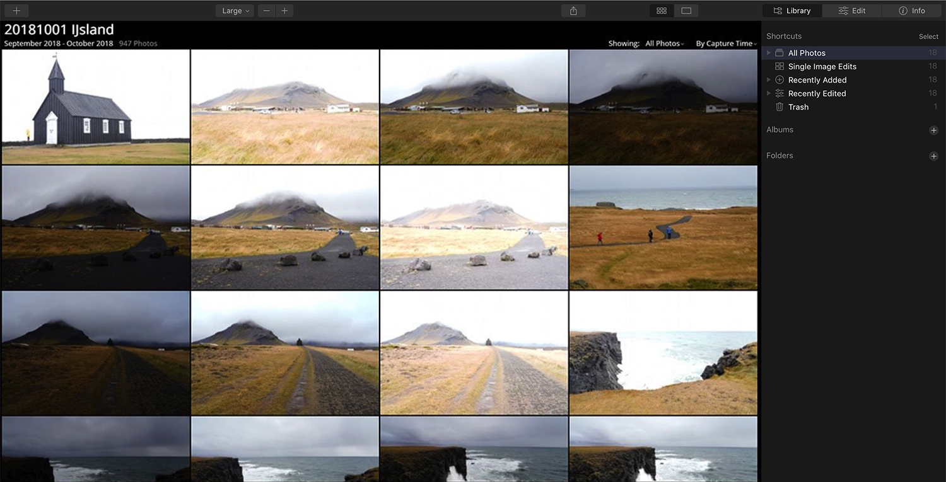Select the black church photo thumbnail
946x482 pixels.
click(96, 106)
